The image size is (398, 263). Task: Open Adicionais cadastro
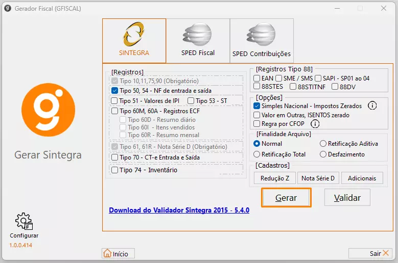pos(362,178)
